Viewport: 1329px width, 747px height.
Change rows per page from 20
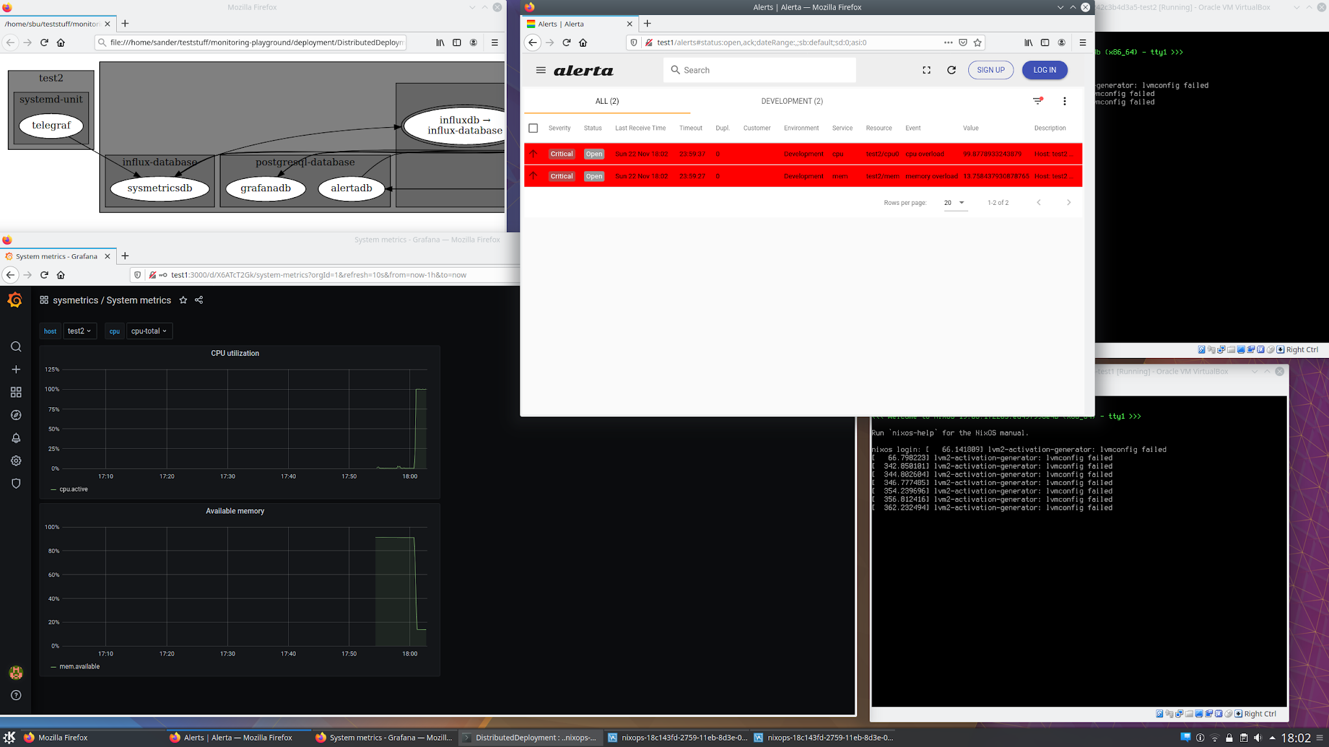pyautogui.click(x=955, y=202)
